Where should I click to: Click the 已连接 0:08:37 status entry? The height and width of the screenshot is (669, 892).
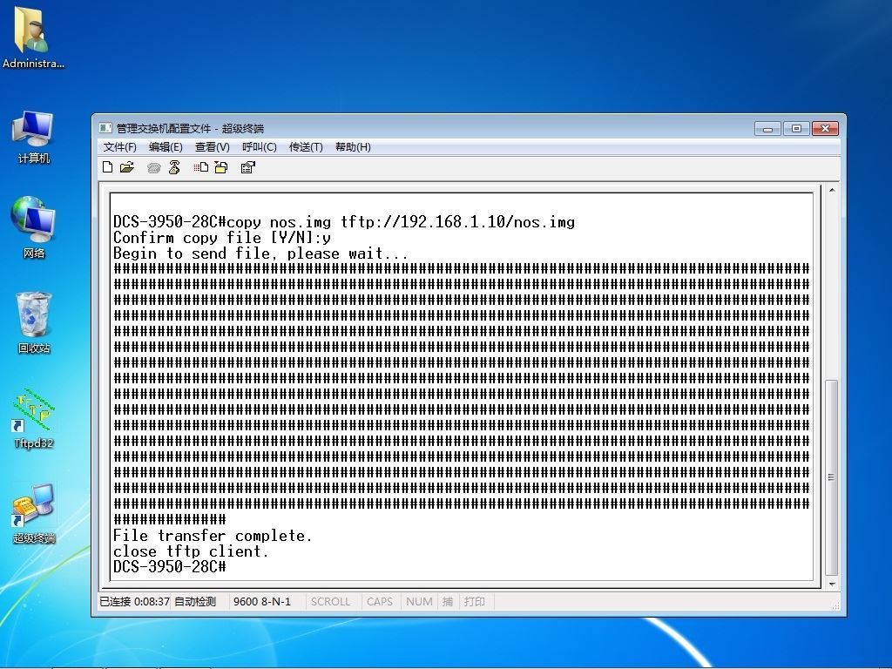pos(134,601)
